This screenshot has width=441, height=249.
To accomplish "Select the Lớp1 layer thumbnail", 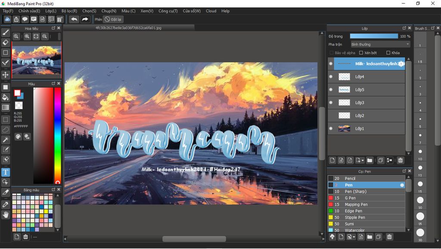I will 344,128.
